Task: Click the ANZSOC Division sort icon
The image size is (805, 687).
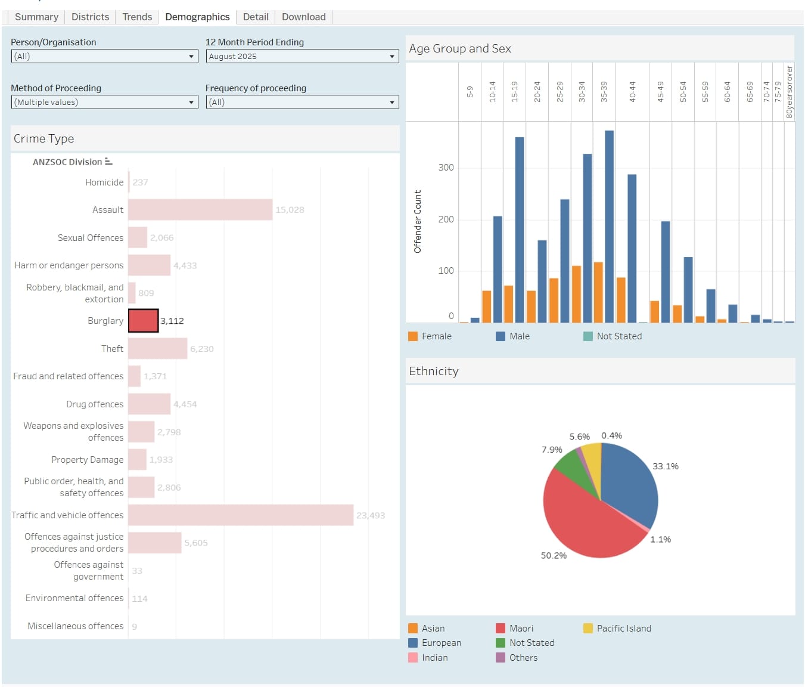Action: (108, 162)
